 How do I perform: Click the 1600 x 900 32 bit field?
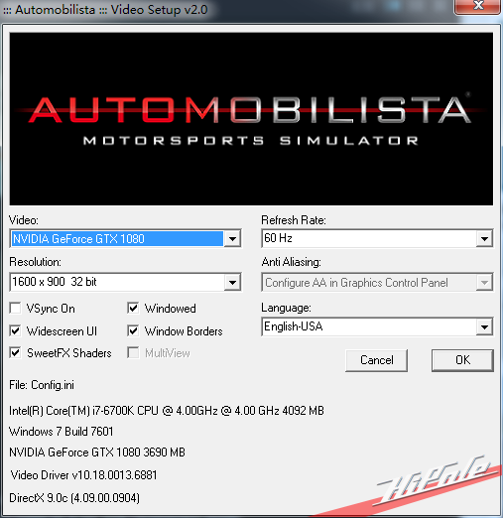117,282
